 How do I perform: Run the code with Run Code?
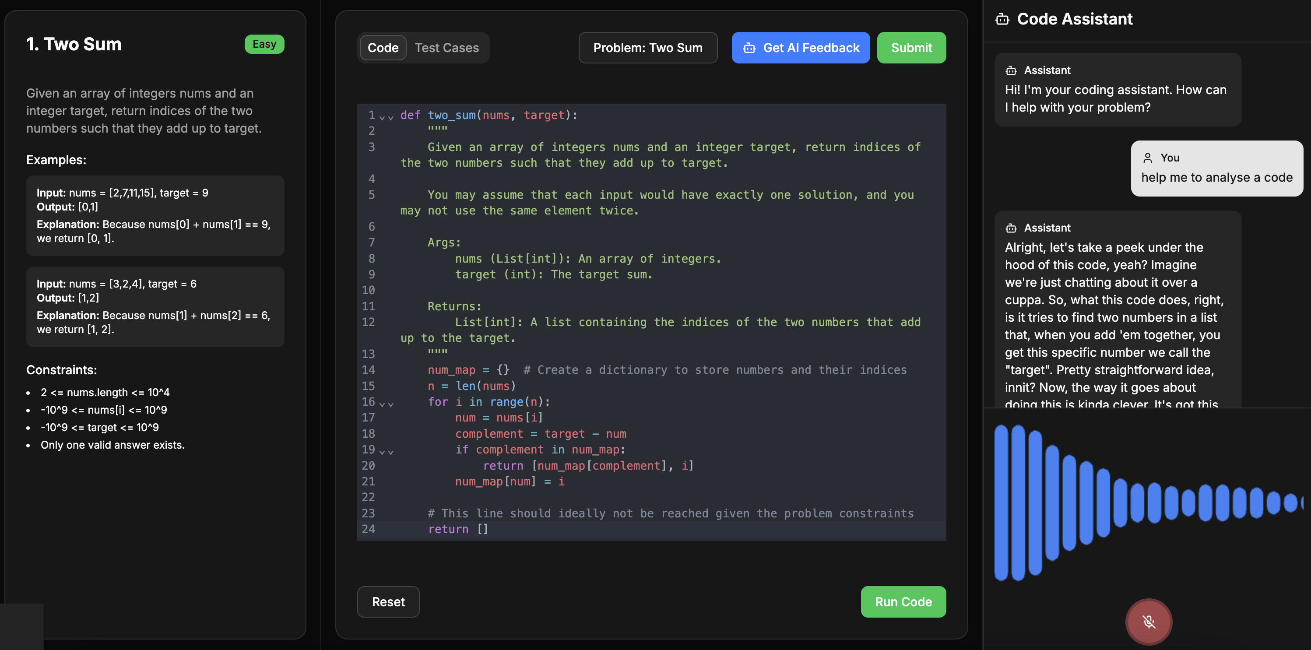903,602
